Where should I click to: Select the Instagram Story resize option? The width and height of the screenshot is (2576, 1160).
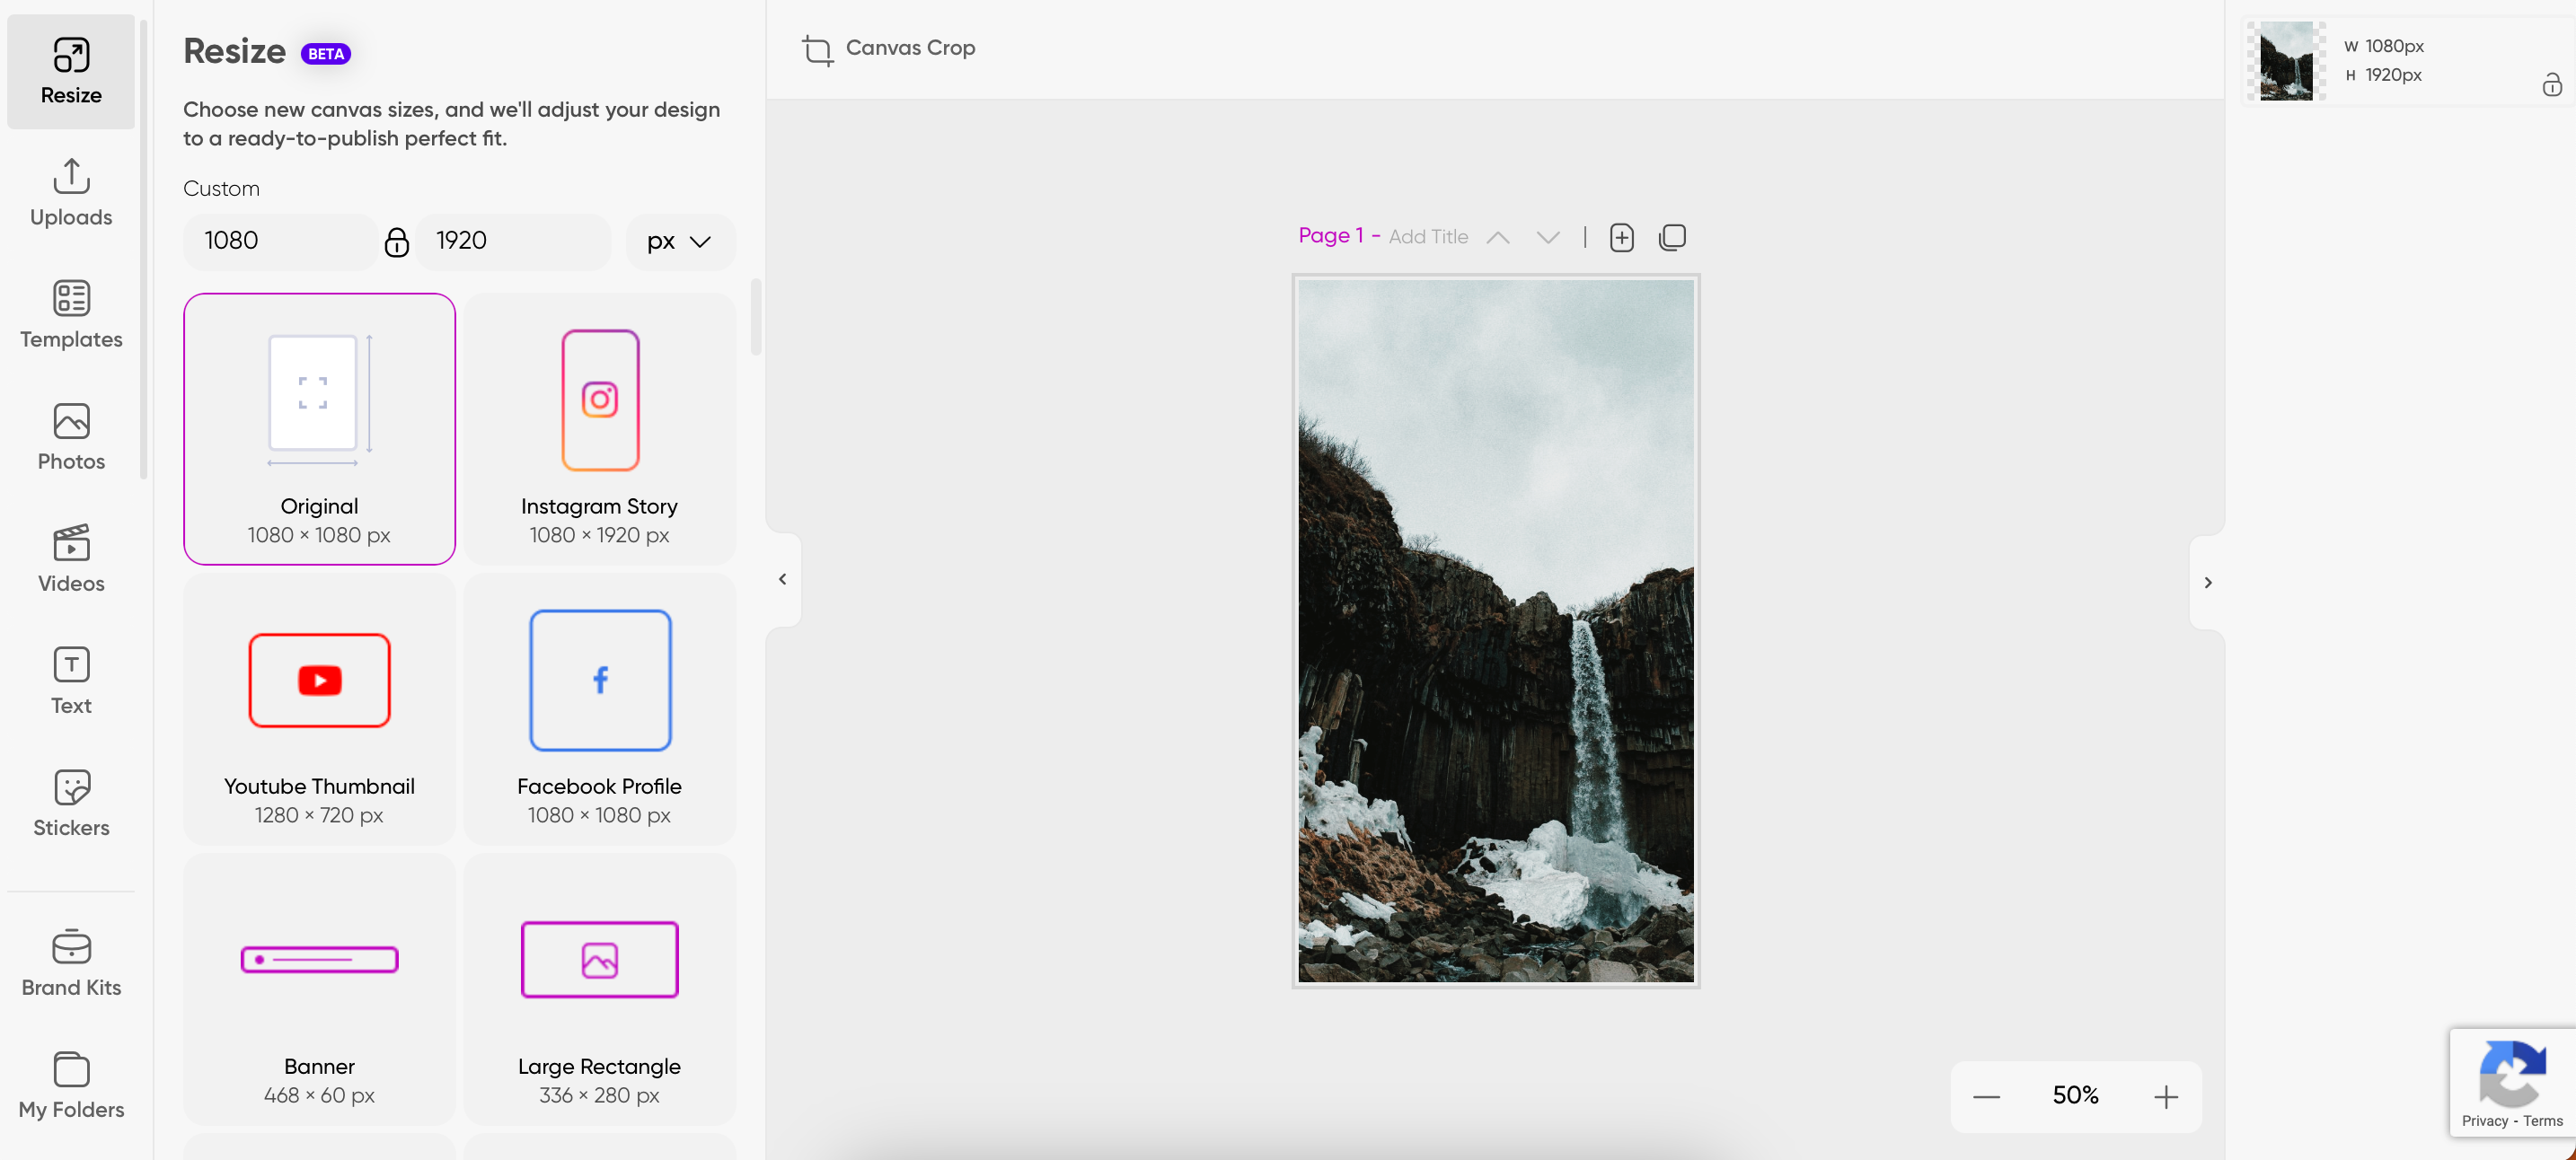click(600, 429)
